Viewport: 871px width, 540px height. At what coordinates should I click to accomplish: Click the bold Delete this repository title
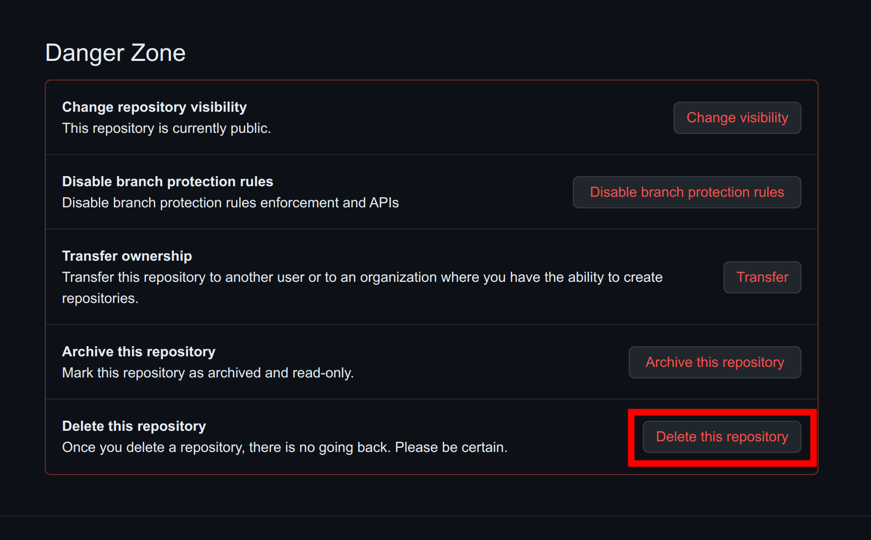(x=134, y=426)
